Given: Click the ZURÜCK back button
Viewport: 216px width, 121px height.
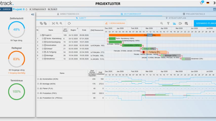Looking at the screenshot, I should [6, 9].
